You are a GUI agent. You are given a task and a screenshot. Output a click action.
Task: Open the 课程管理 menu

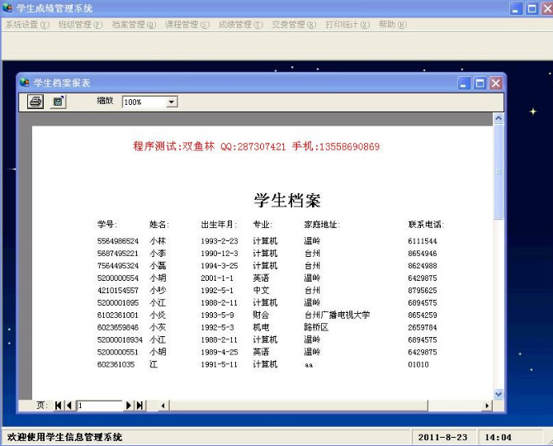187,24
